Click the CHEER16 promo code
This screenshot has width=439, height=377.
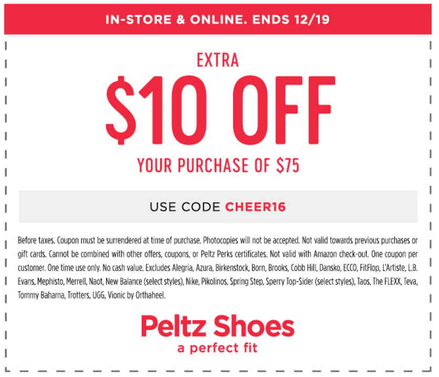click(256, 207)
